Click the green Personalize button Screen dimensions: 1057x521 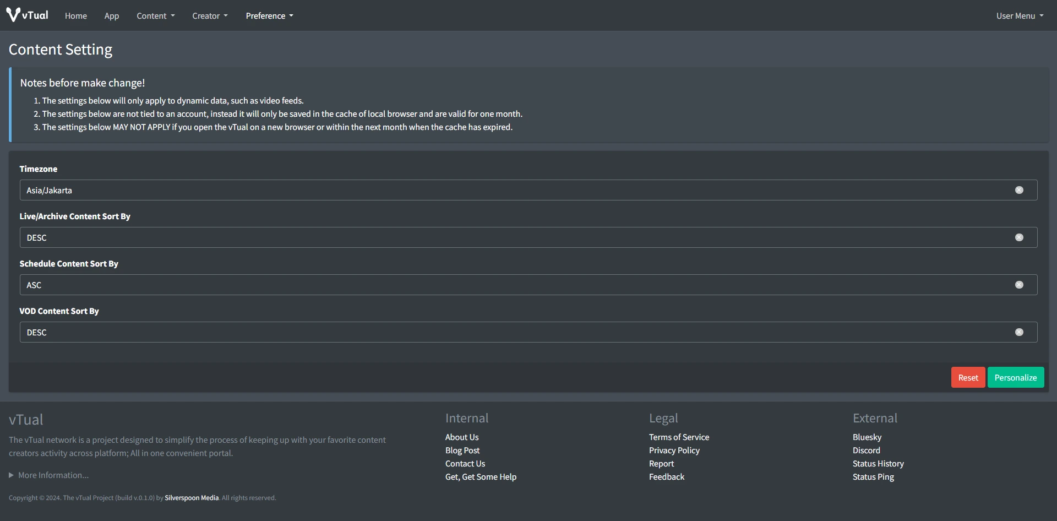point(1015,377)
